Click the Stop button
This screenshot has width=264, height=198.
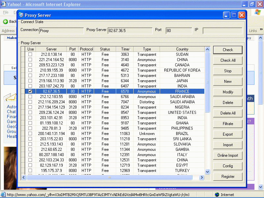pyautogui.click(x=228, y=71)
